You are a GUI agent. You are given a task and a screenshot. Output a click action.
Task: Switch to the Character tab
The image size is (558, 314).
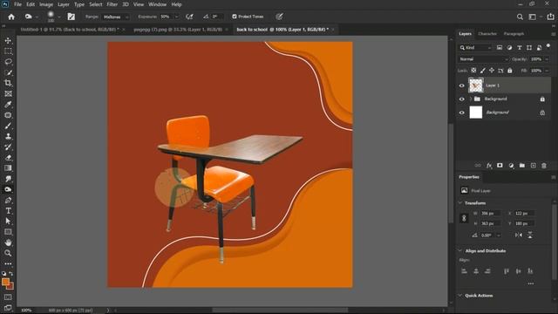coord(487,33)
